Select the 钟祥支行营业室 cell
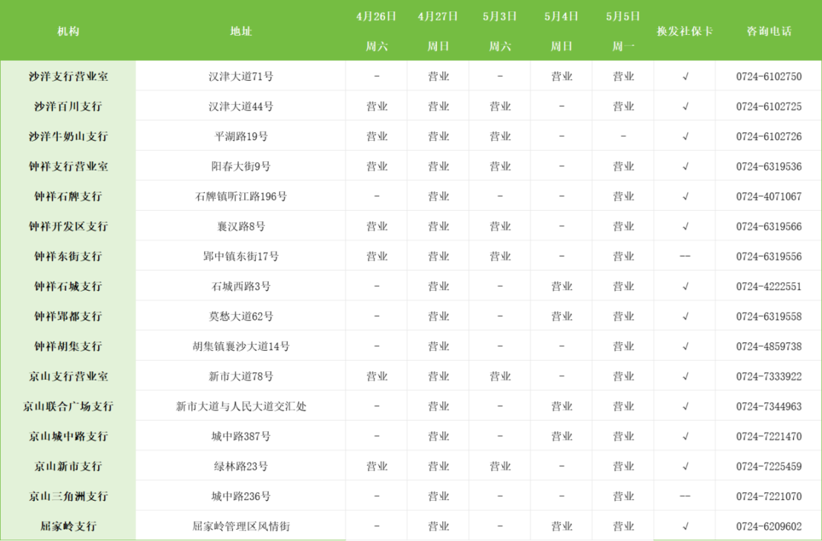Screen dimensions: 822x541 pyautogui.click(x=68, y=166)
